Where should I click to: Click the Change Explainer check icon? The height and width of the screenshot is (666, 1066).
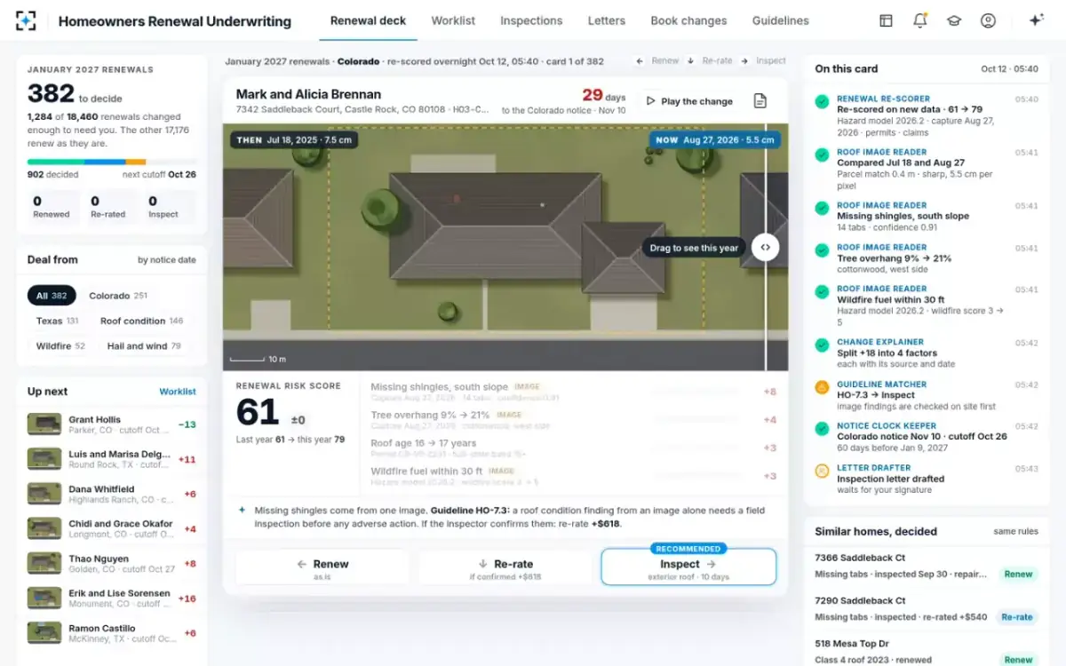click(x=823, y=345)
